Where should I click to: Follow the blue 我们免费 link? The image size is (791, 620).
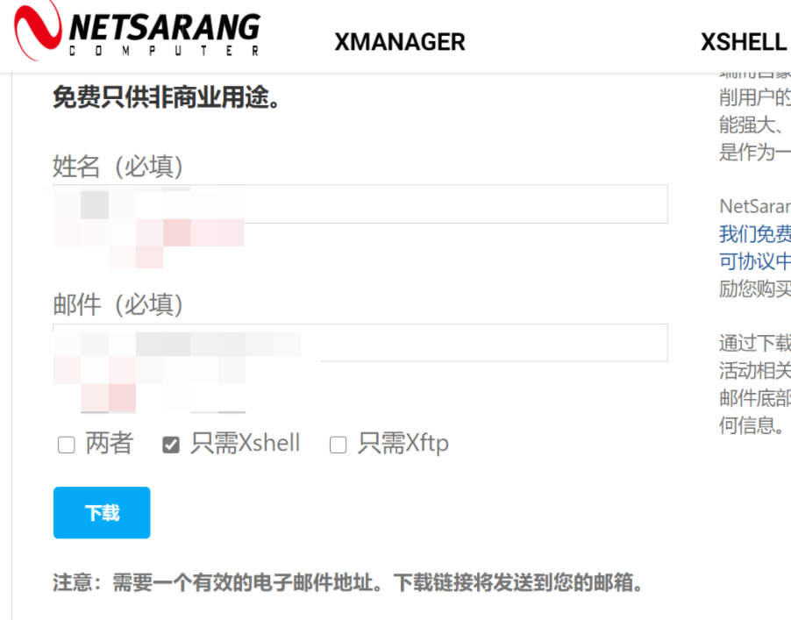pyautogui.click(x=755, y=234)
